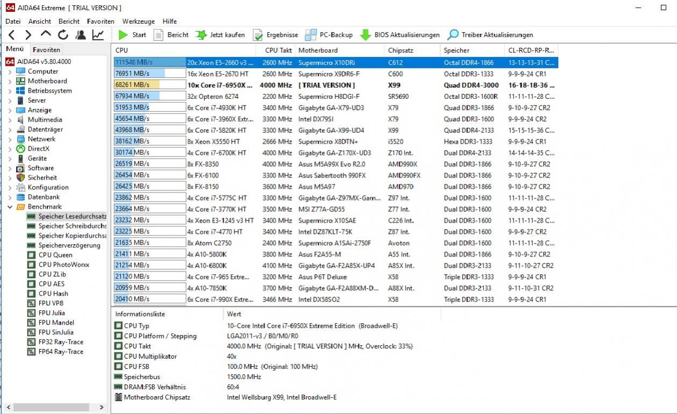677x414 pixels.
Task: Click the Forward navigation arrow icon
Action: 28,35
